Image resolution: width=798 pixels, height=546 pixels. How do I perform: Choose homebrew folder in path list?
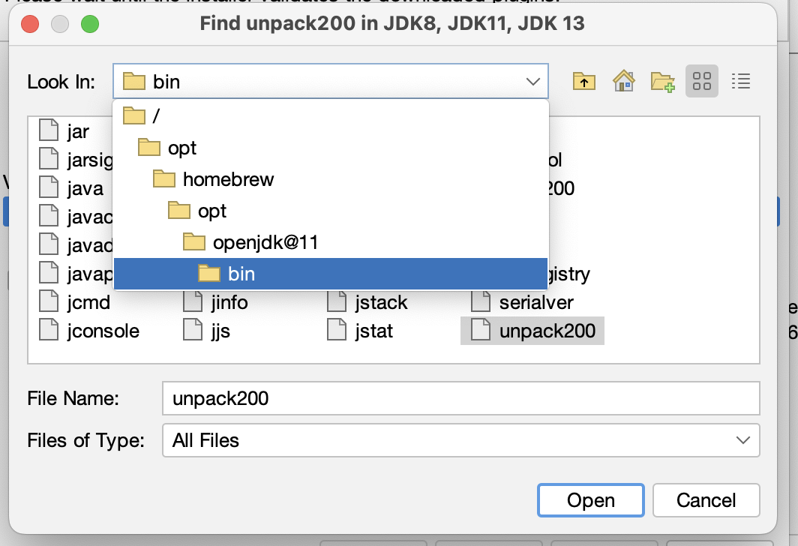[x=330, y=179]
